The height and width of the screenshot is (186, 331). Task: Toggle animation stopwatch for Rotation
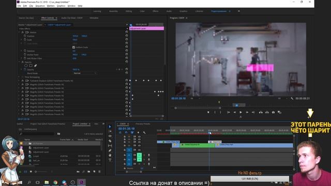click(25, 51)
